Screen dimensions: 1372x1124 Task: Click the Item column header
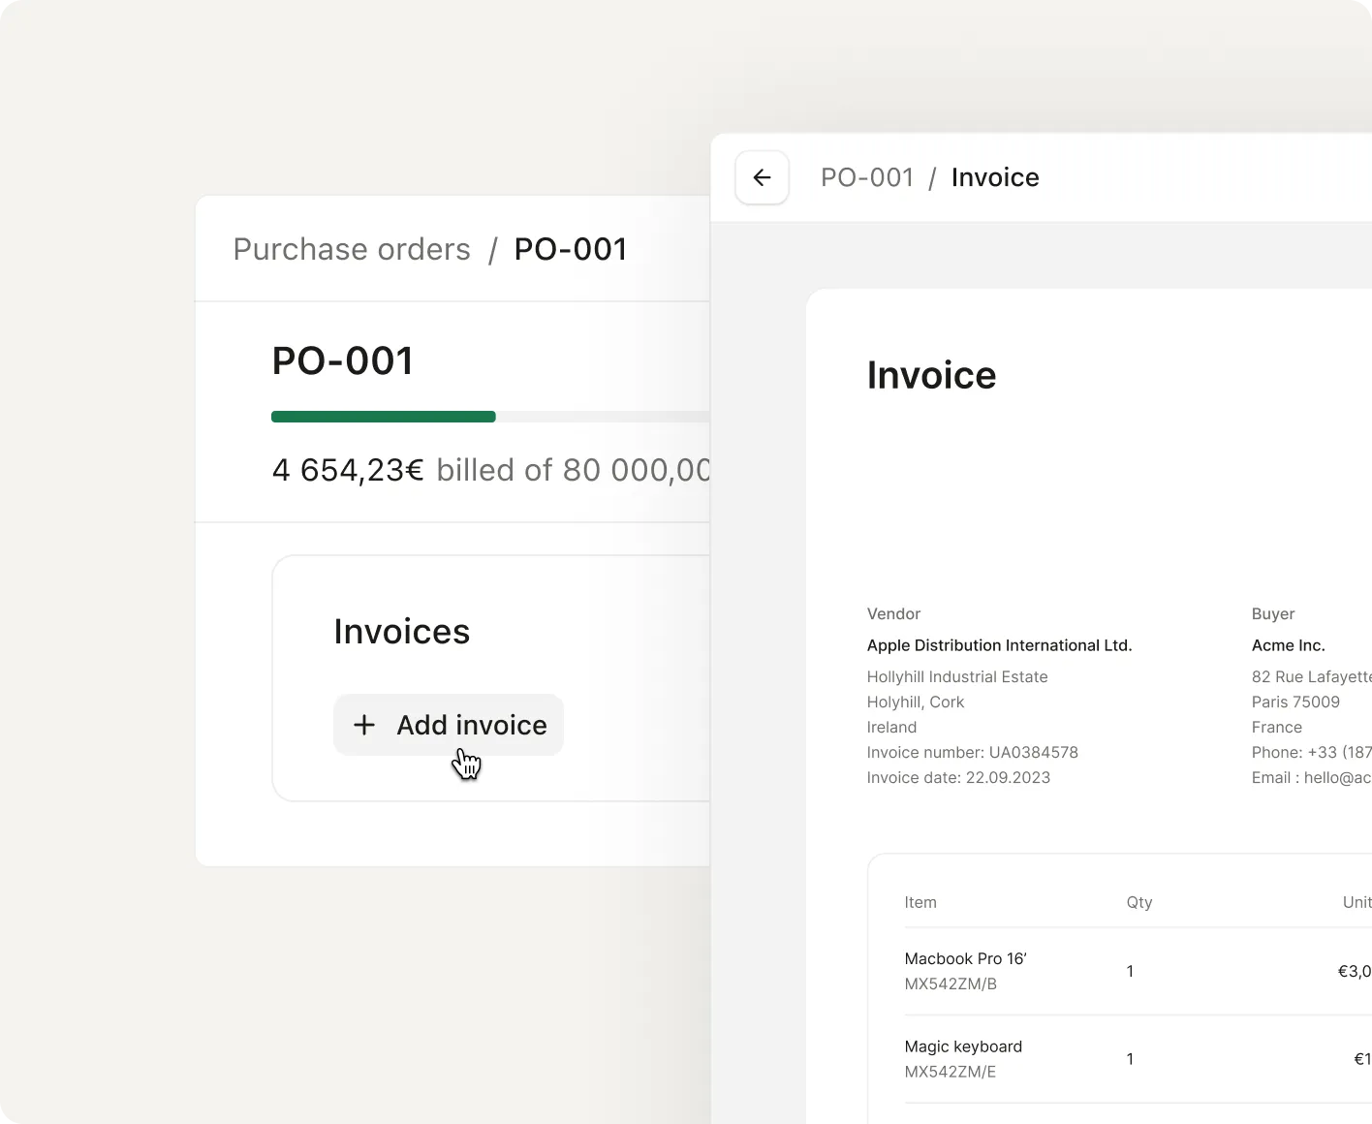[x=920, y=902]
